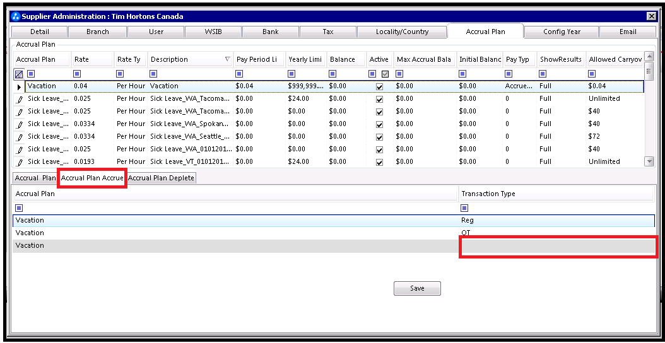Sort by the Yearly Limit column header
Image resolution: width=665 pixels, height=343 pixels.
point(305,59)
